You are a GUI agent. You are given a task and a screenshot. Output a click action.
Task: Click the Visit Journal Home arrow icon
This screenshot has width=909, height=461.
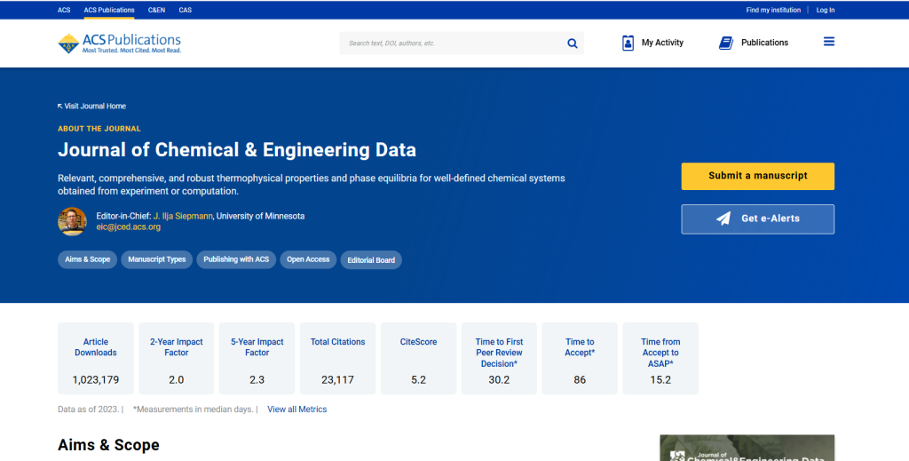(x=59, y=106)
